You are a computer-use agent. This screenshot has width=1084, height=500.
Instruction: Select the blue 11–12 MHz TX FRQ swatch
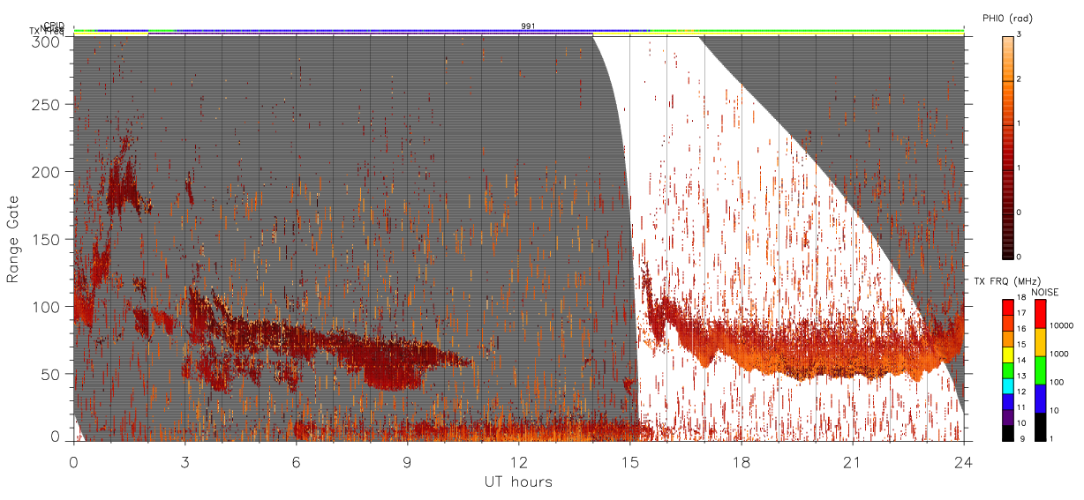pyautogui.click(x=1007, y=401)
